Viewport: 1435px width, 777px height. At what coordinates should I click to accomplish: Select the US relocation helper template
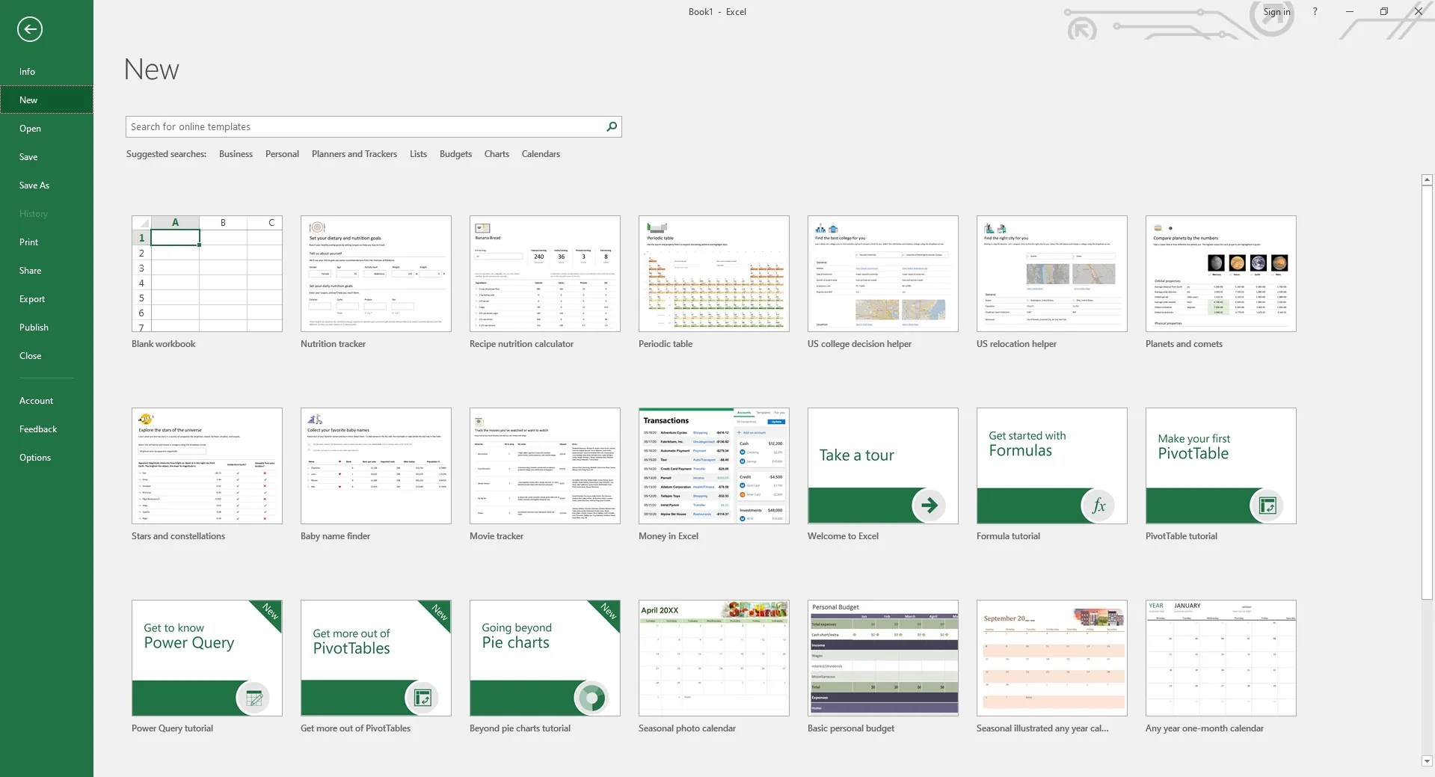1052,274
